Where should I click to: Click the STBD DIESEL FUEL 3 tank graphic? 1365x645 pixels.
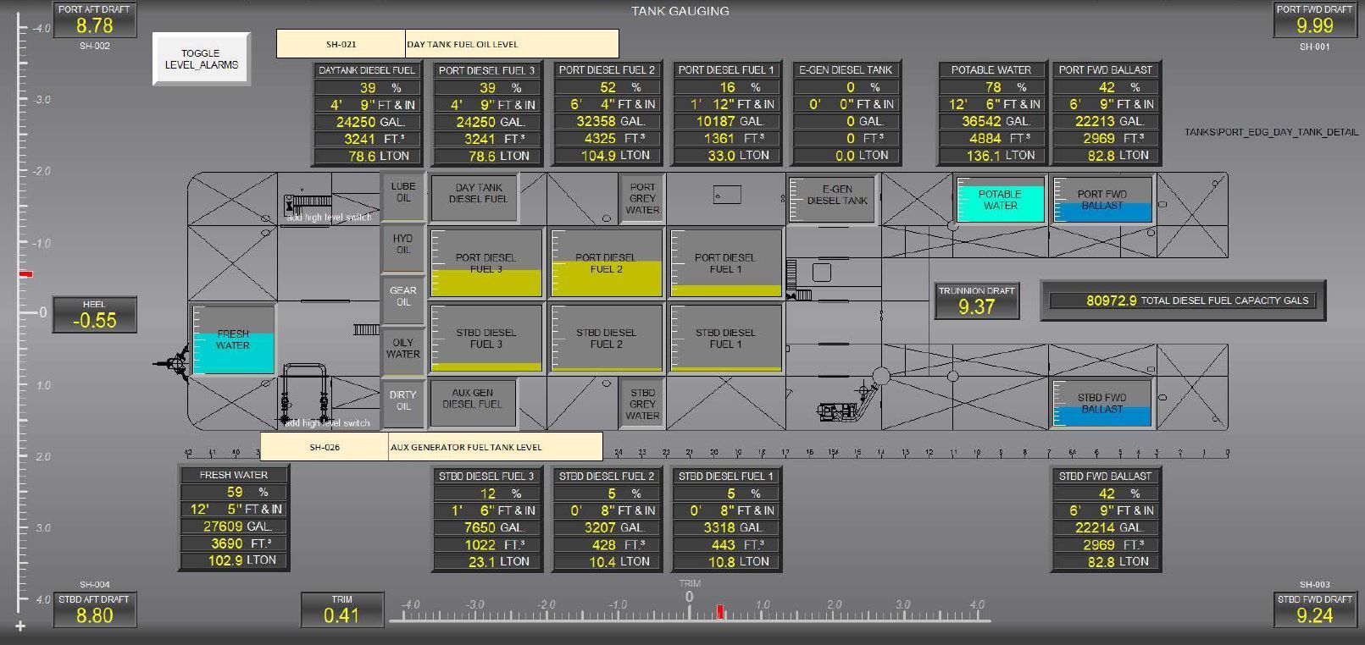point(486,339)
